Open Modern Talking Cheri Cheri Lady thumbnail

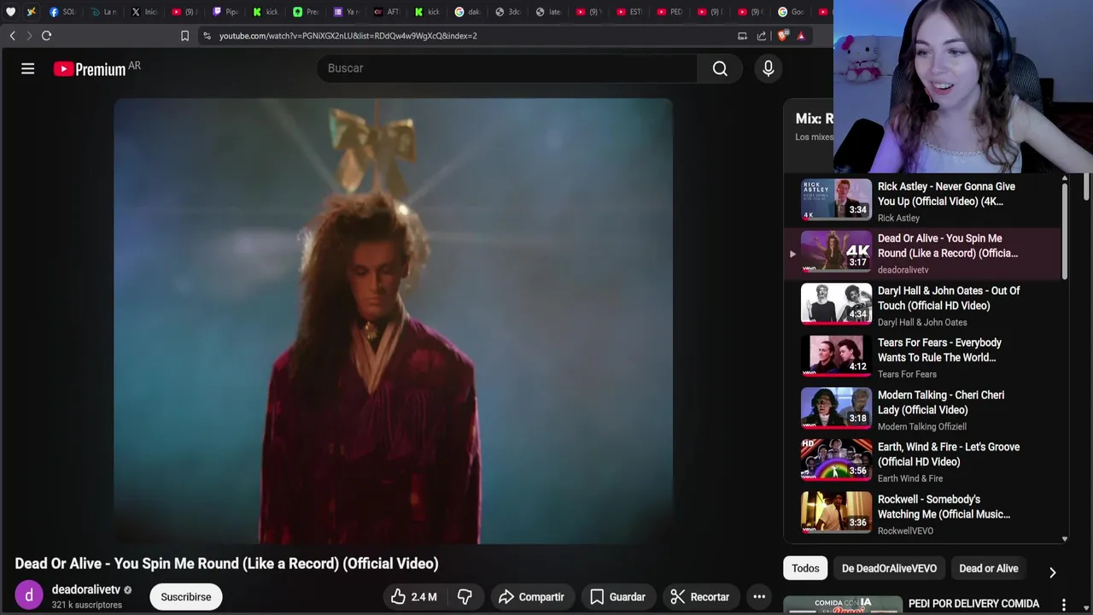(836, 408)
